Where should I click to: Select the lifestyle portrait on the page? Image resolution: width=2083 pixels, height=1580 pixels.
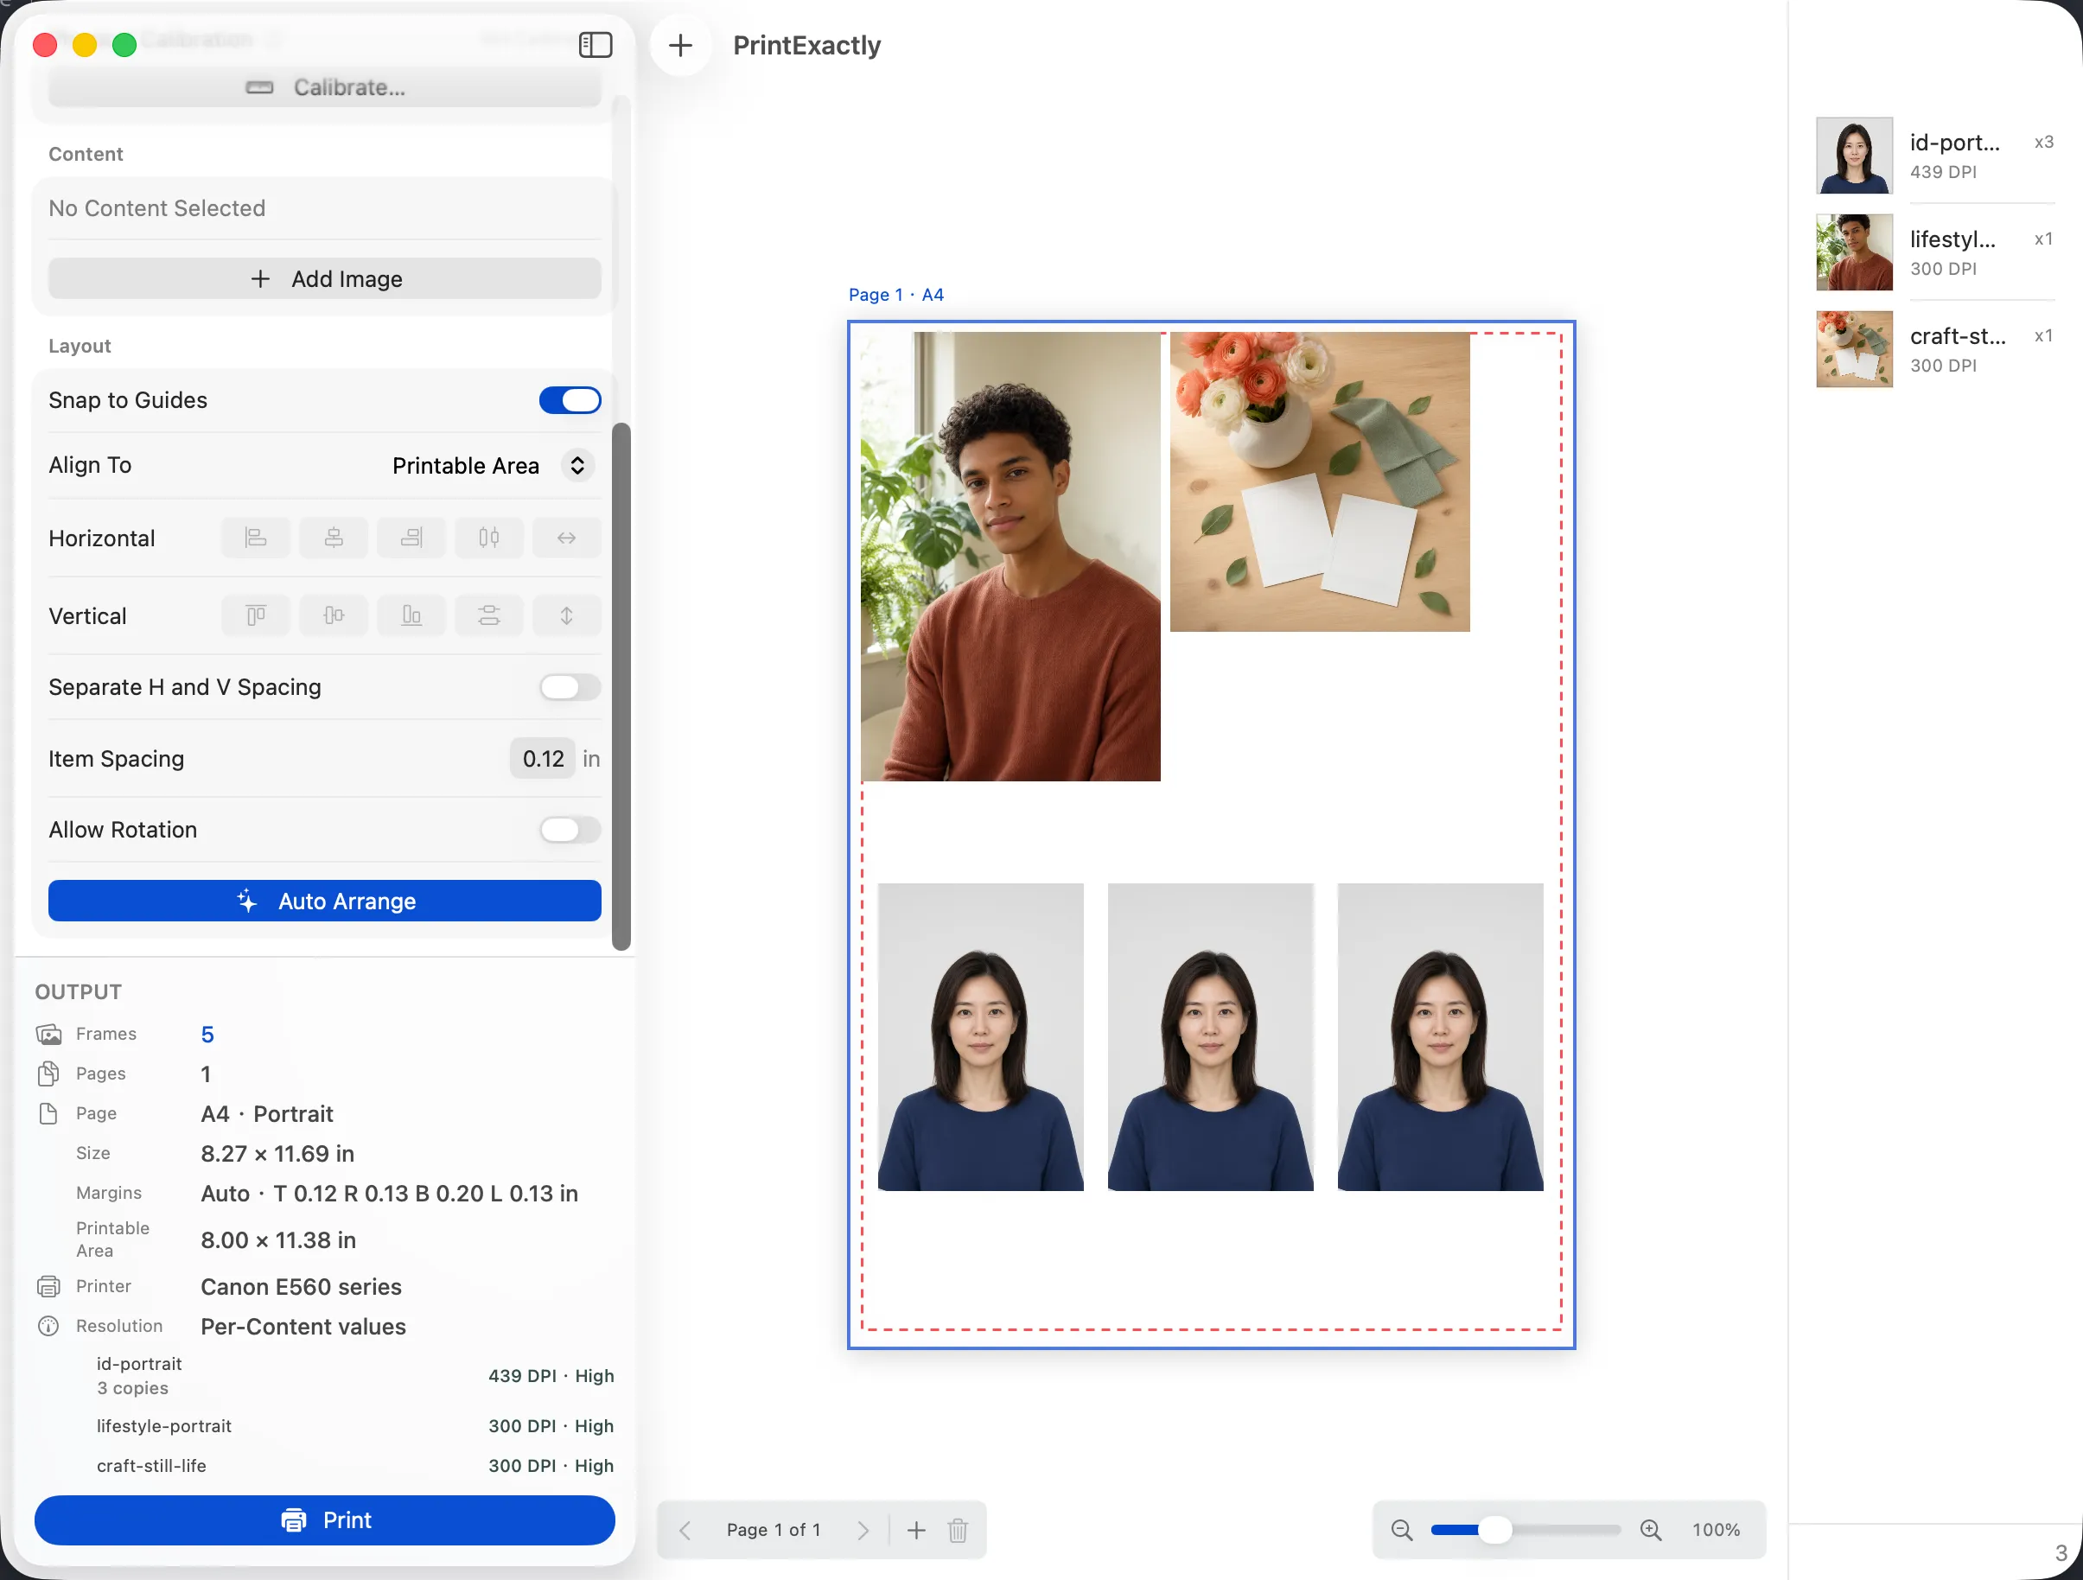[1010, 557]
